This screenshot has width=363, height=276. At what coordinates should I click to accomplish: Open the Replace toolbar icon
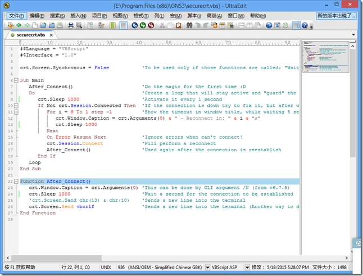point(214,25)
